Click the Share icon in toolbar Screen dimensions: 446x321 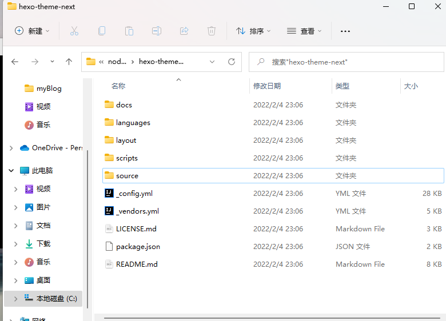[184, 31]
